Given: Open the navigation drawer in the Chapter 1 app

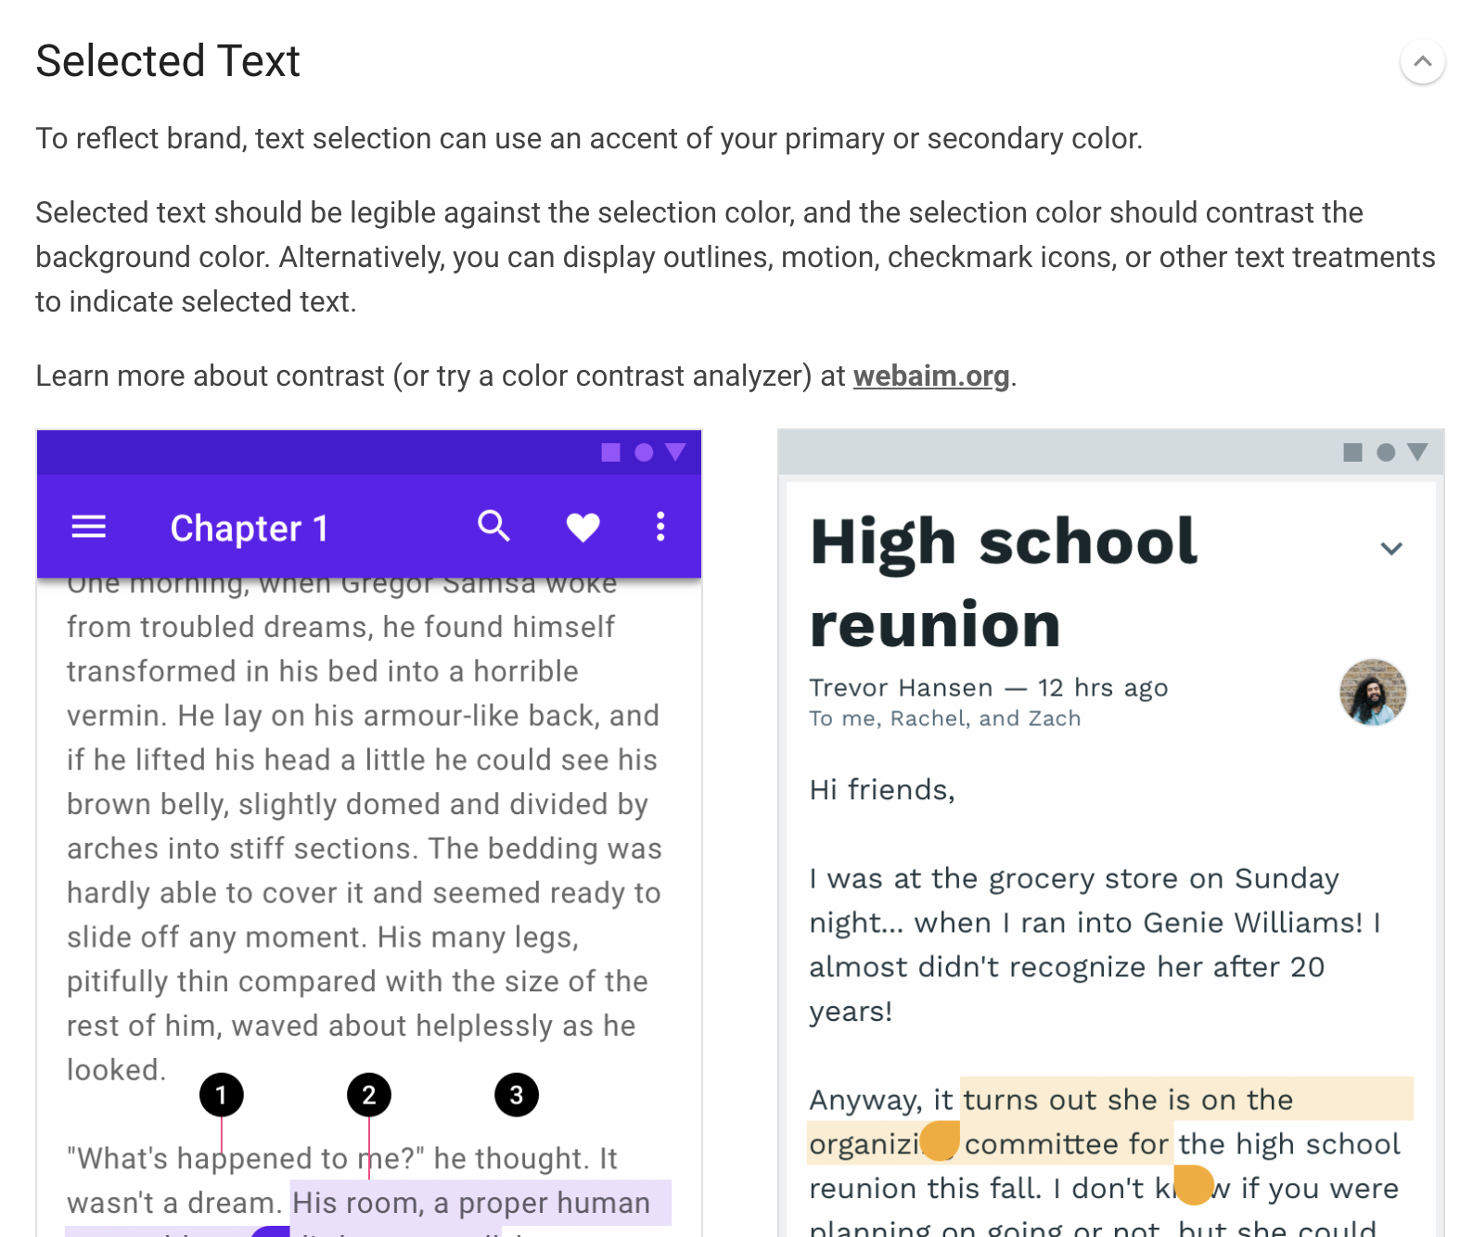Looking at the screenshot, I should tap(88, 527).
